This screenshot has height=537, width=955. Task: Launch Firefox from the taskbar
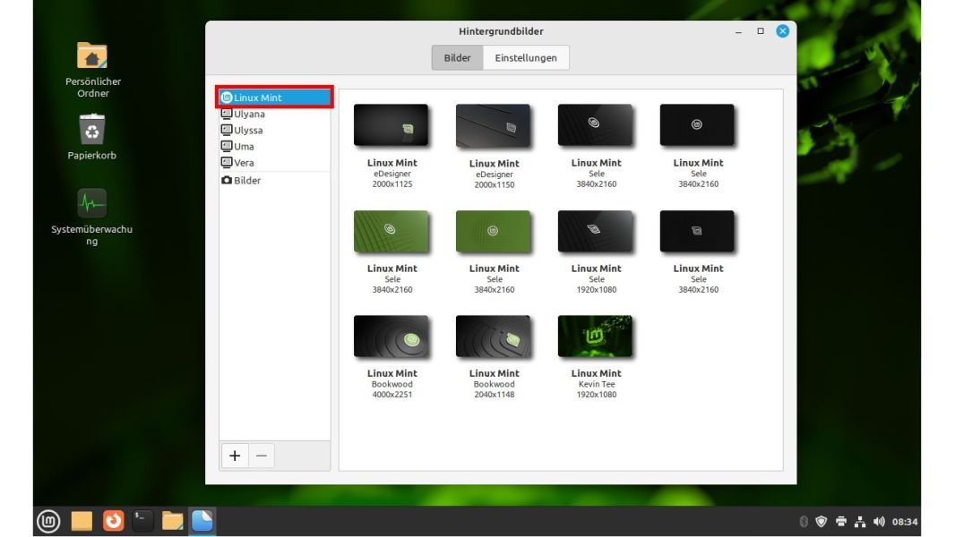tap(113, 521)
